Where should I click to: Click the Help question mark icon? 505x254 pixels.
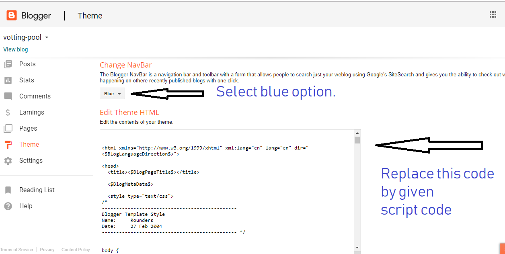tap(8, 206)
